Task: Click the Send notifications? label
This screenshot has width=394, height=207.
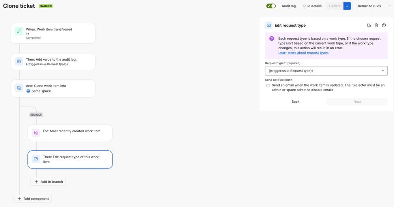Action: tap(278, 80)
